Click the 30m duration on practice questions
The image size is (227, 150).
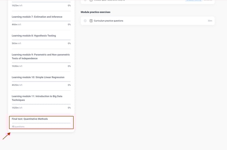[210, 21]
